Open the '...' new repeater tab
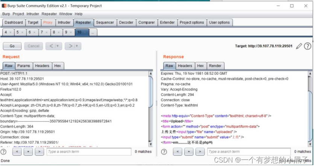 click(93, 32)
